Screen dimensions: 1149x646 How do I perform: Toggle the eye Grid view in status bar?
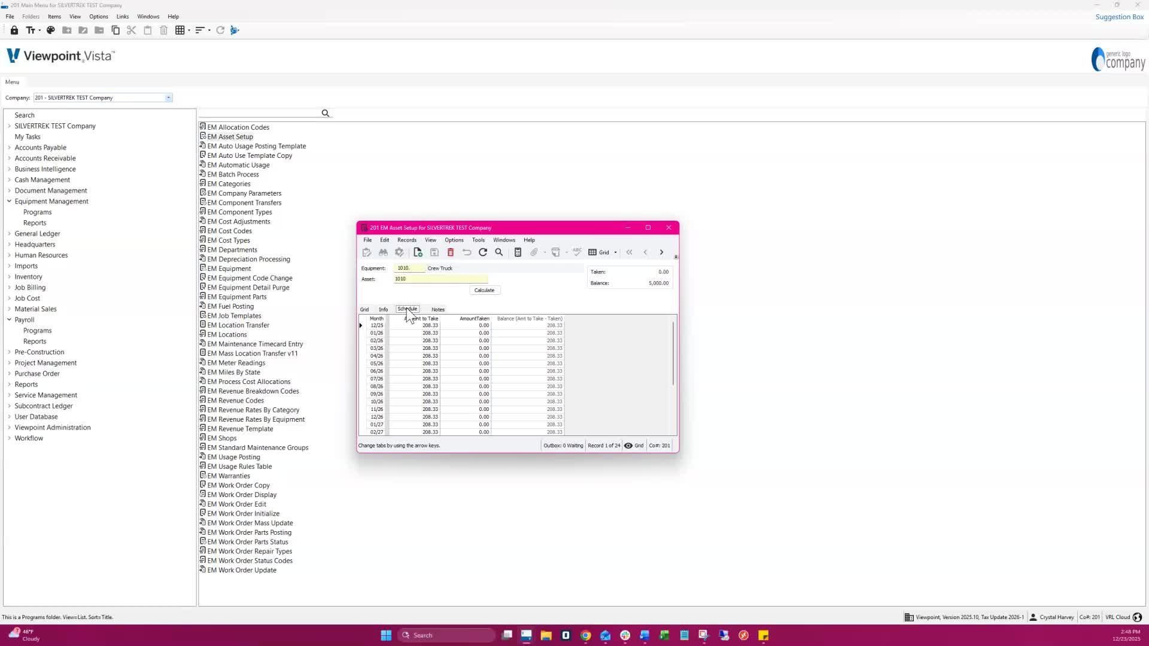pos(628,446)
